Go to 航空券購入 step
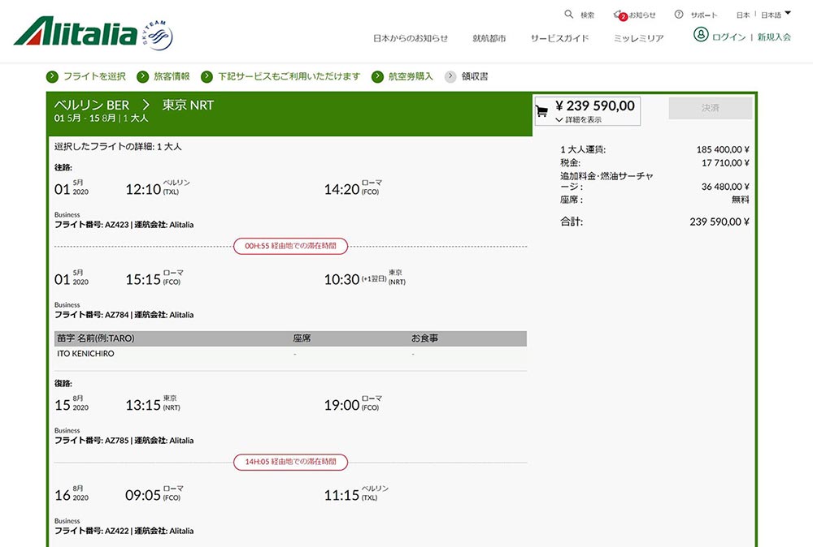Screen dimensions: 813x547 pyautogui.click(x=411, y=76)
